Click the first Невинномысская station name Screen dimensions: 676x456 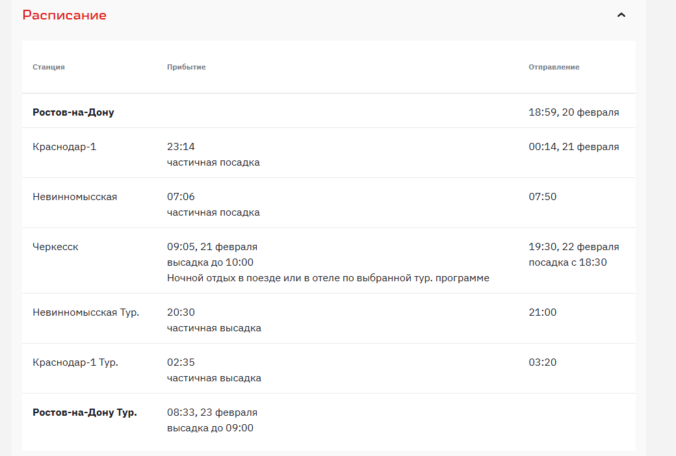click(x=75, y=197)
